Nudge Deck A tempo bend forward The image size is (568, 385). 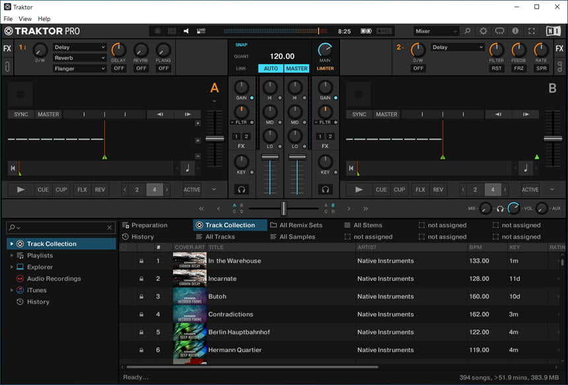(x=188, y=114)
